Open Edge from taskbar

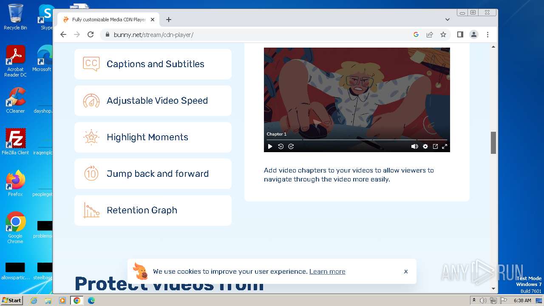91,300
